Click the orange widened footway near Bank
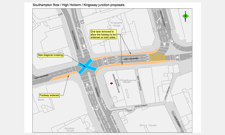Viewport: 225px width, 135px height. click(x=64, y=76)
